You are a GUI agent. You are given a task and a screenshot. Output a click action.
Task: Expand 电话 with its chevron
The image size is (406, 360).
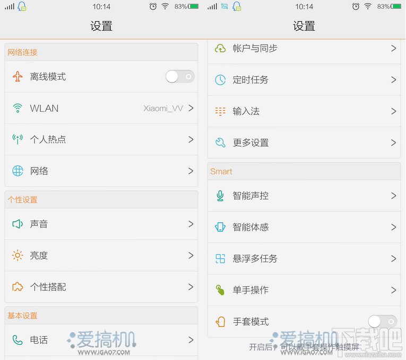coord(191,340)
